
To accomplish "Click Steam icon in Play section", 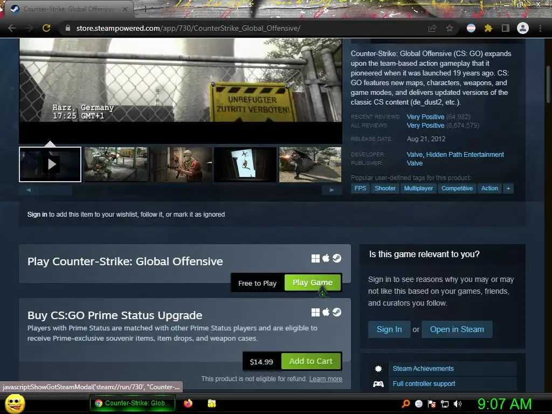I will click(x=337, y=258).
